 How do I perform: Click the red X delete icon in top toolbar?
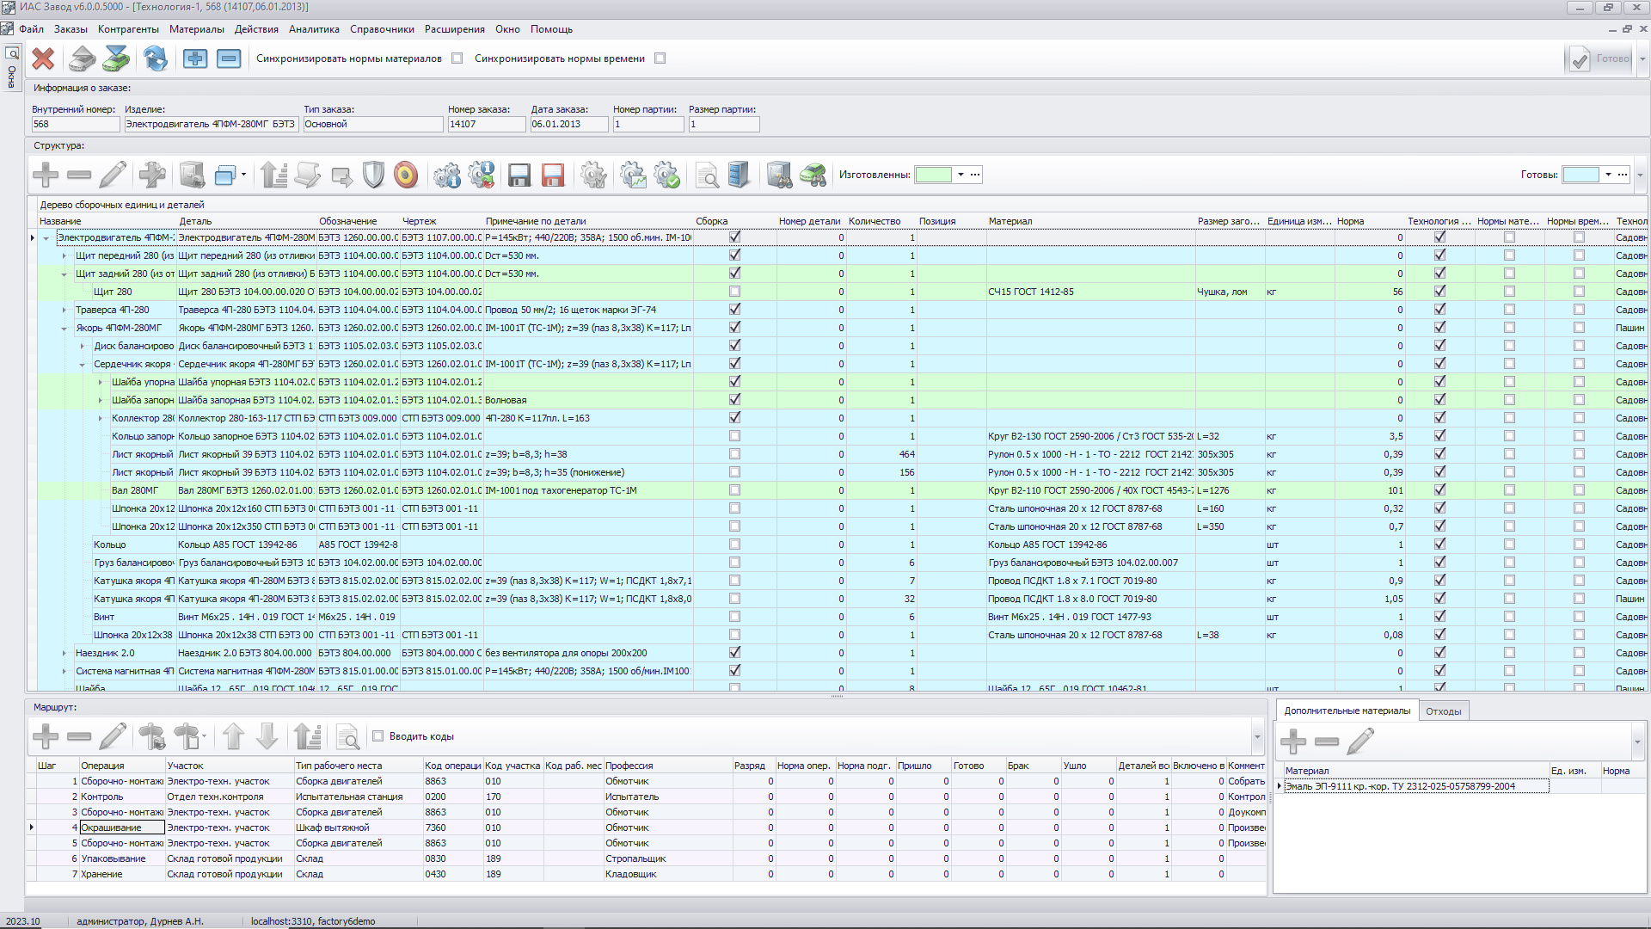[x=43, y=58]
